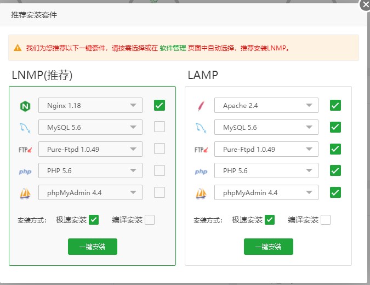Toggle 极速安装 checkbox in LNMP

tap(94, 220)
